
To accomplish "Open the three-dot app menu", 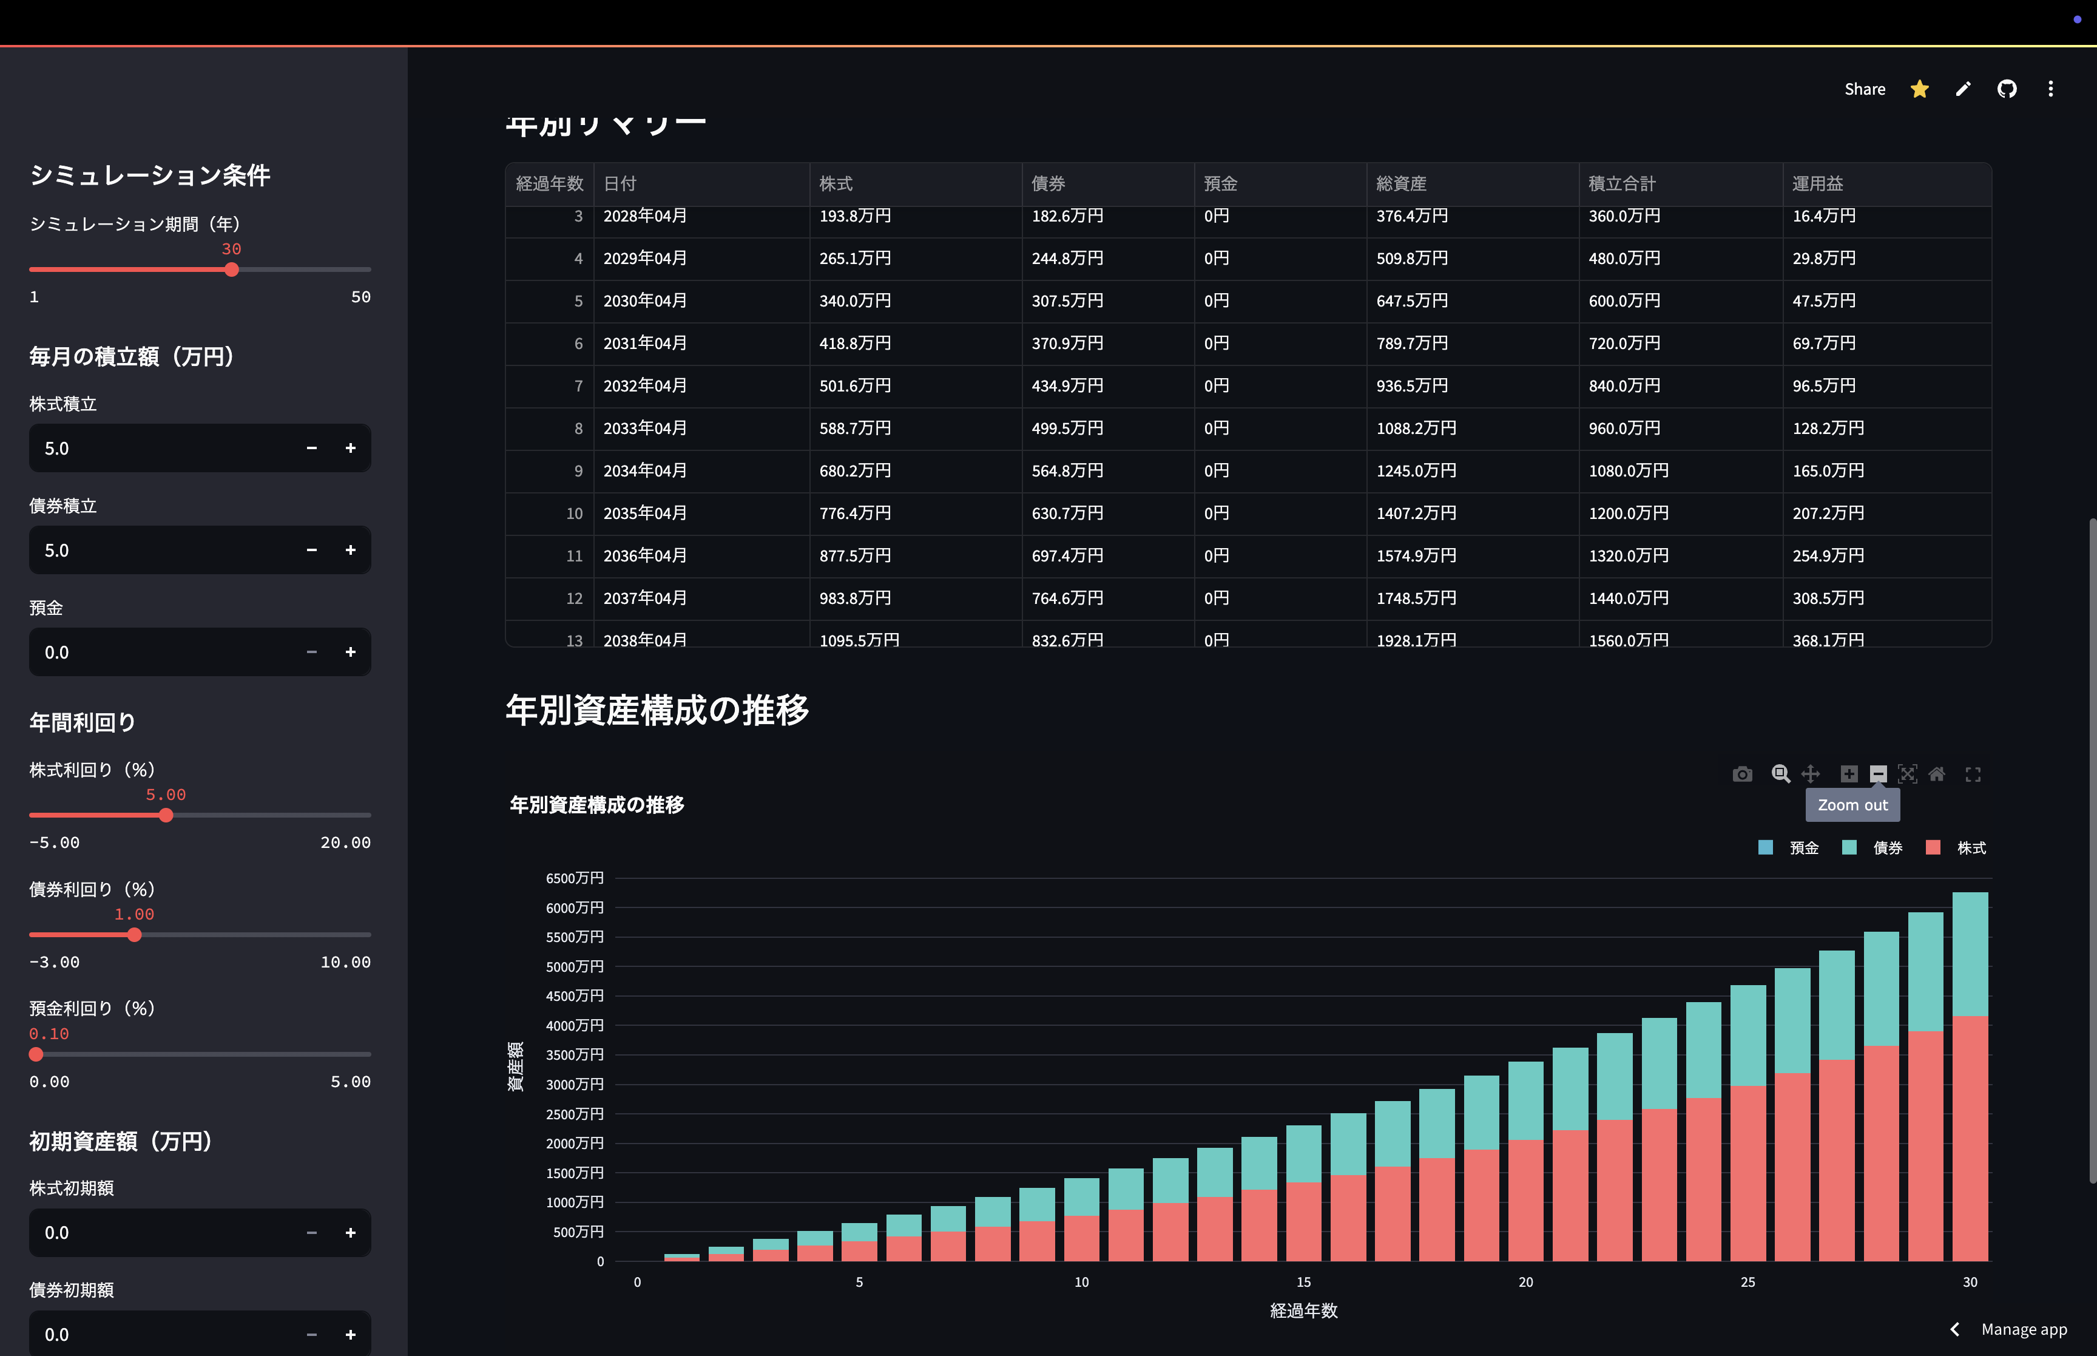I will coord(2050,89).
